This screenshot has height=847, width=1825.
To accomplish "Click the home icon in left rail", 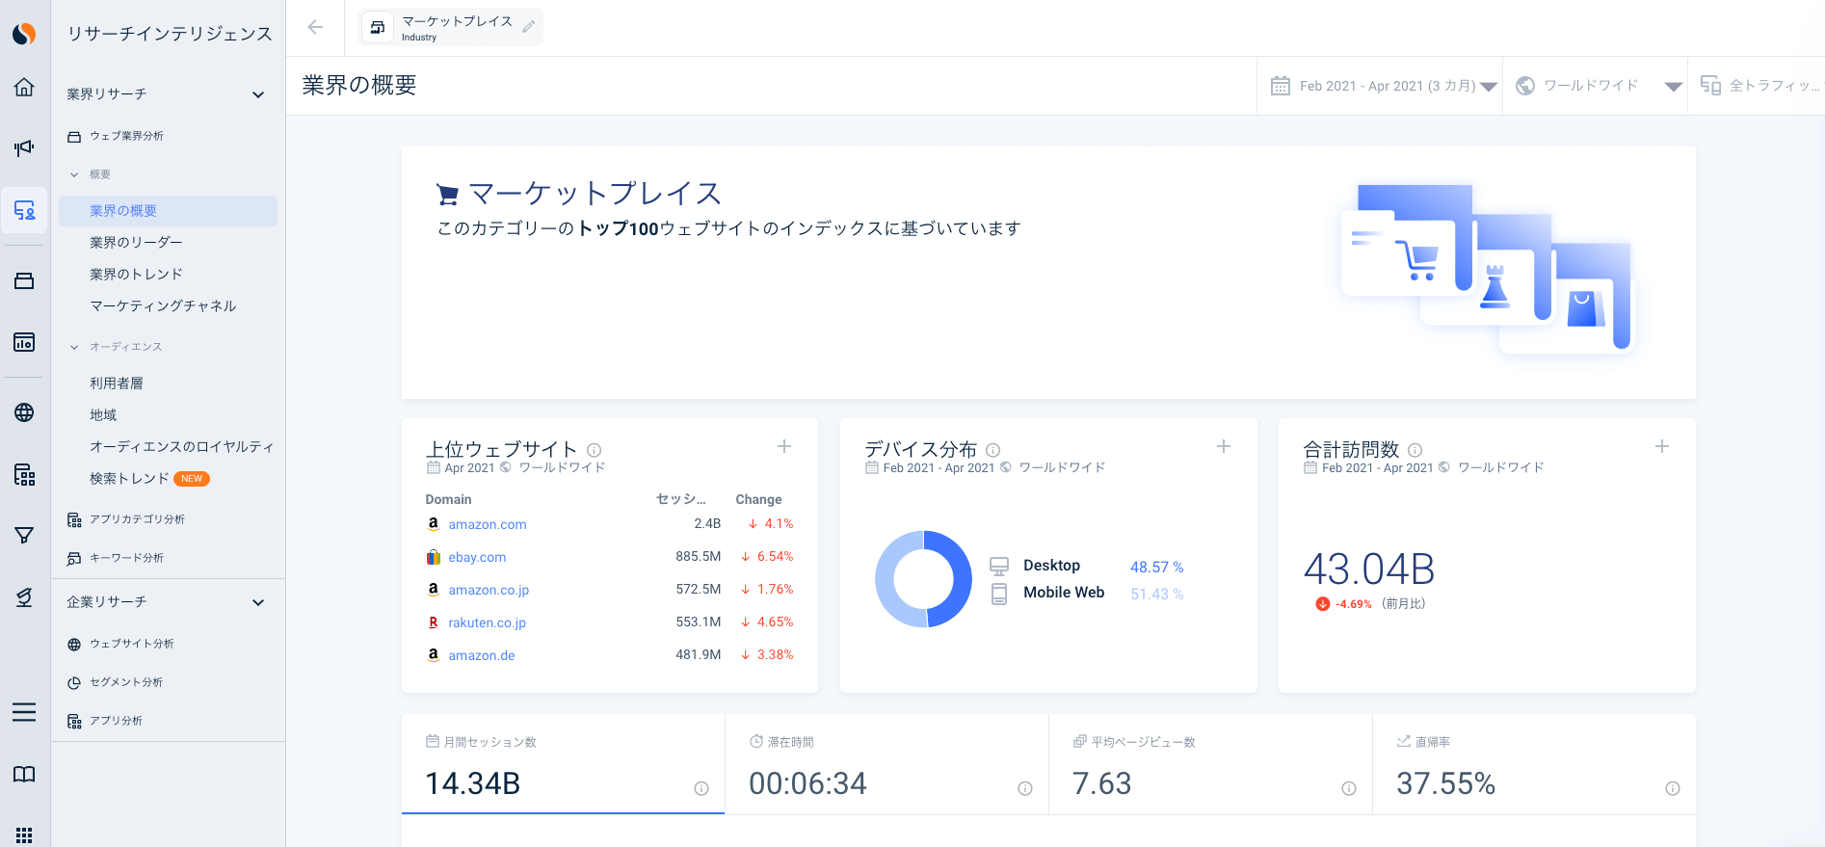I will tap(24, 88).
